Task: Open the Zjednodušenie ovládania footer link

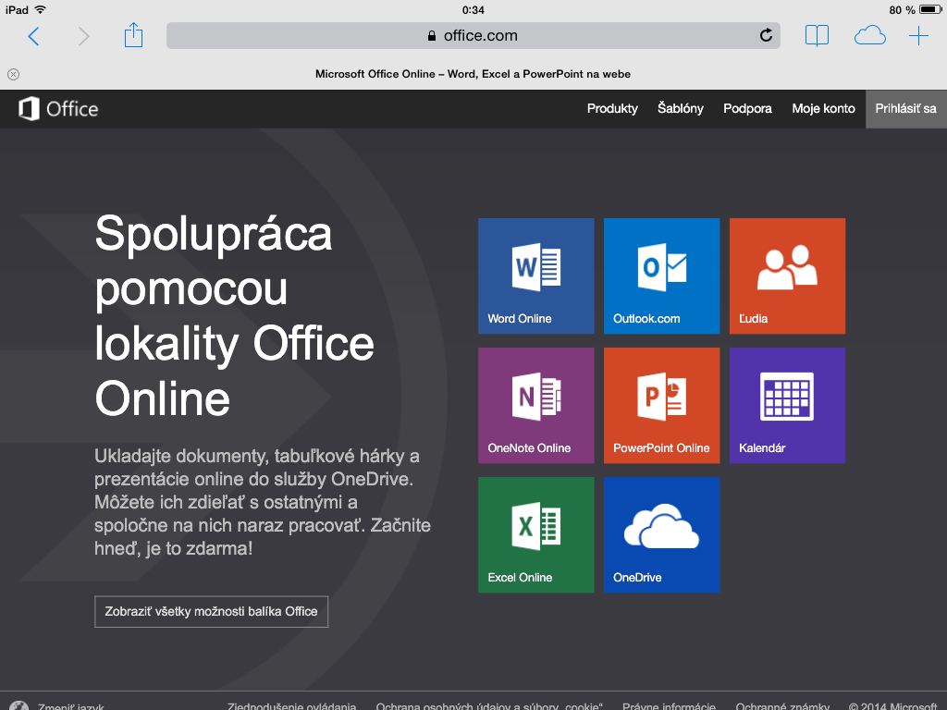Action: (x=291, y=705)
